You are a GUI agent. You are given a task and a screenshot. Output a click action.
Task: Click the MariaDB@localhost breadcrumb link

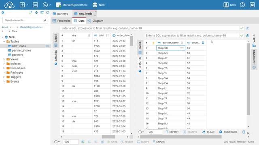pyautogui.click(x=31, y=27)
